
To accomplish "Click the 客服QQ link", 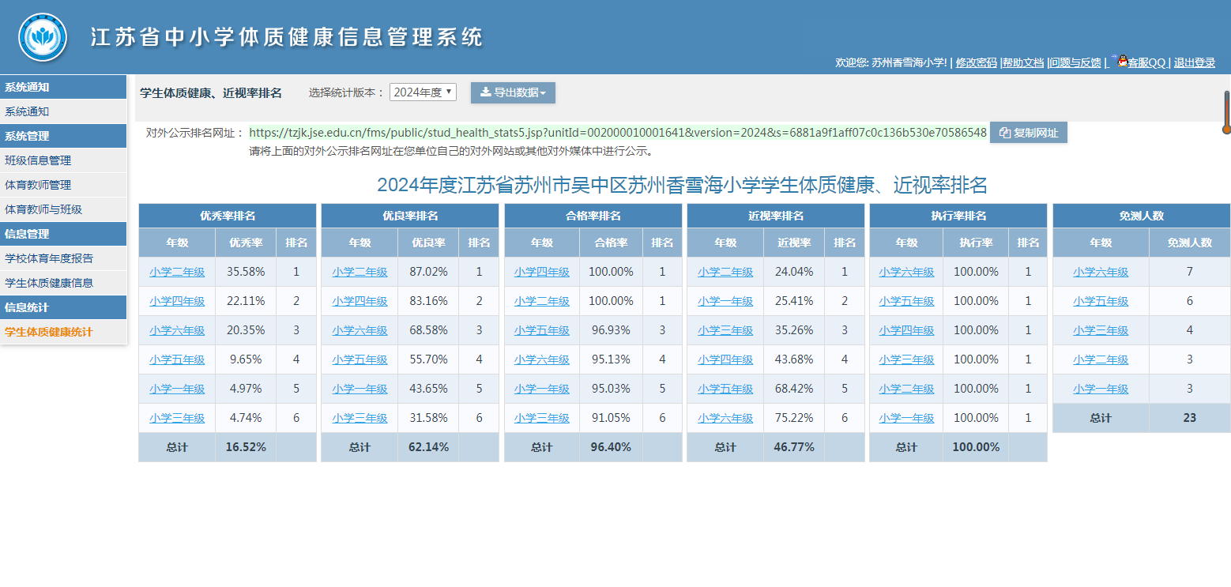I will pos(1146,63).
